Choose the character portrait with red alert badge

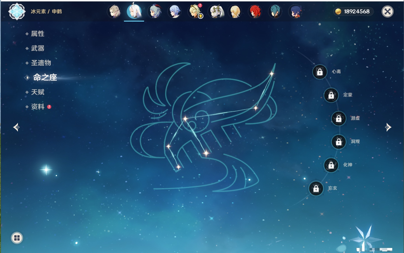pos(195,12)
